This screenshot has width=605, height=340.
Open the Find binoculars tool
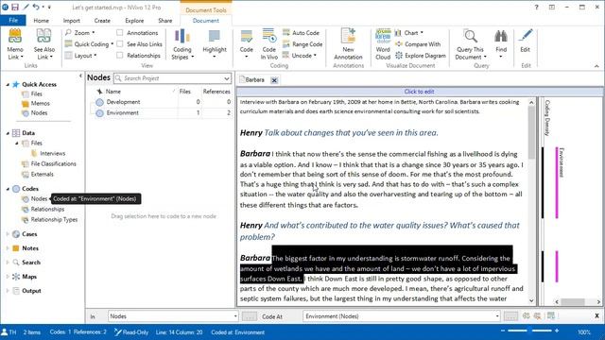(x=501, y=44)
